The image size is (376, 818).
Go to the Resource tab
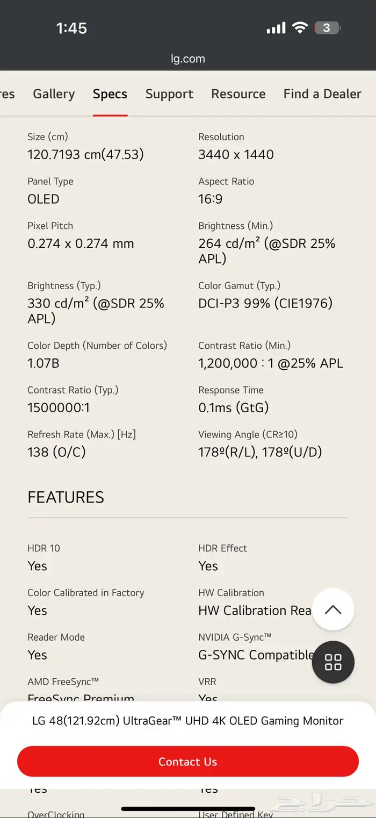tap(238, 94)
